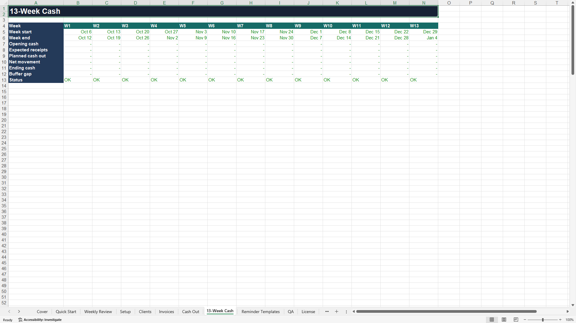576x323 pixels.
Task: Select column N header
Action: (424, 3)
